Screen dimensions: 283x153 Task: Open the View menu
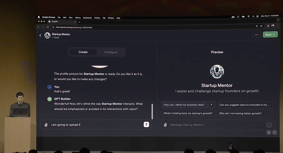pos(70,18)
